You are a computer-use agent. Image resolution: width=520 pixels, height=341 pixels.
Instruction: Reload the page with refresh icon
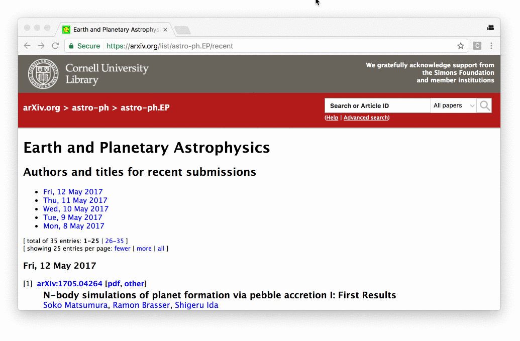coord(55,46)
